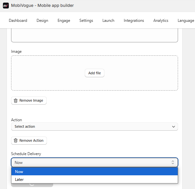Open the Dashboard tab
The height and width of the screenshot is (189, 195).
click(x=18, y=21)
